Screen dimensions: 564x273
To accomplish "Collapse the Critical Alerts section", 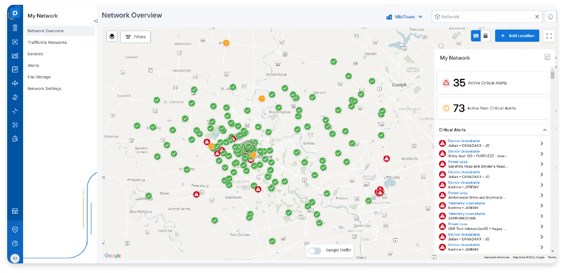I will pyautogui.click(x=545, y=130).
